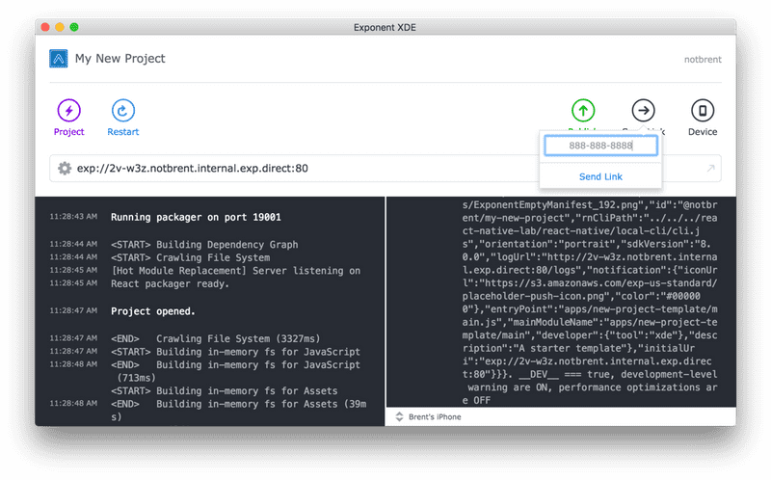Click the 11:28:43 AM timestamp
Screen dimensions: 771x480
click(x=73, y=217)
